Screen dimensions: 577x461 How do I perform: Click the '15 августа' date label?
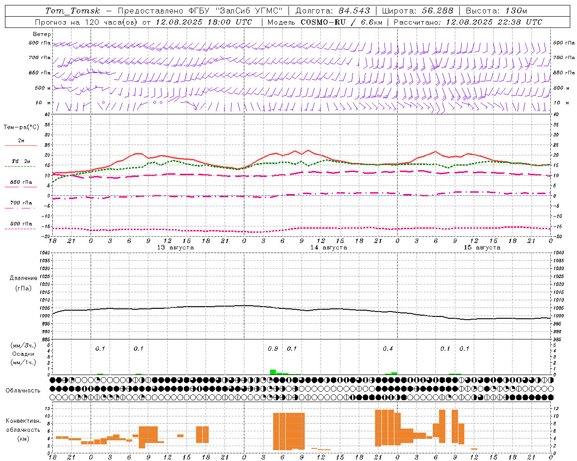pos(482,248)
